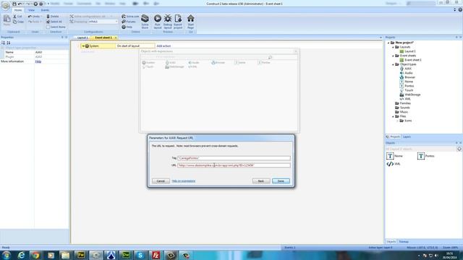463x260 pixels.
Task: Click the Save icon in quick access toolbar
Action: pyautogui.click(x=14, y=4)
